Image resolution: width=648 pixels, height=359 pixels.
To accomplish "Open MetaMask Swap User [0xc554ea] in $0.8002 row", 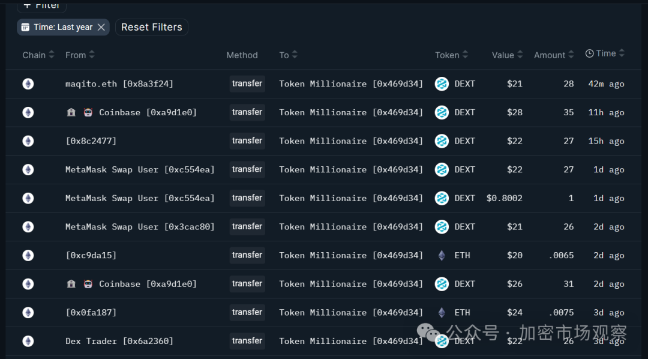I will tap(140, 198).
